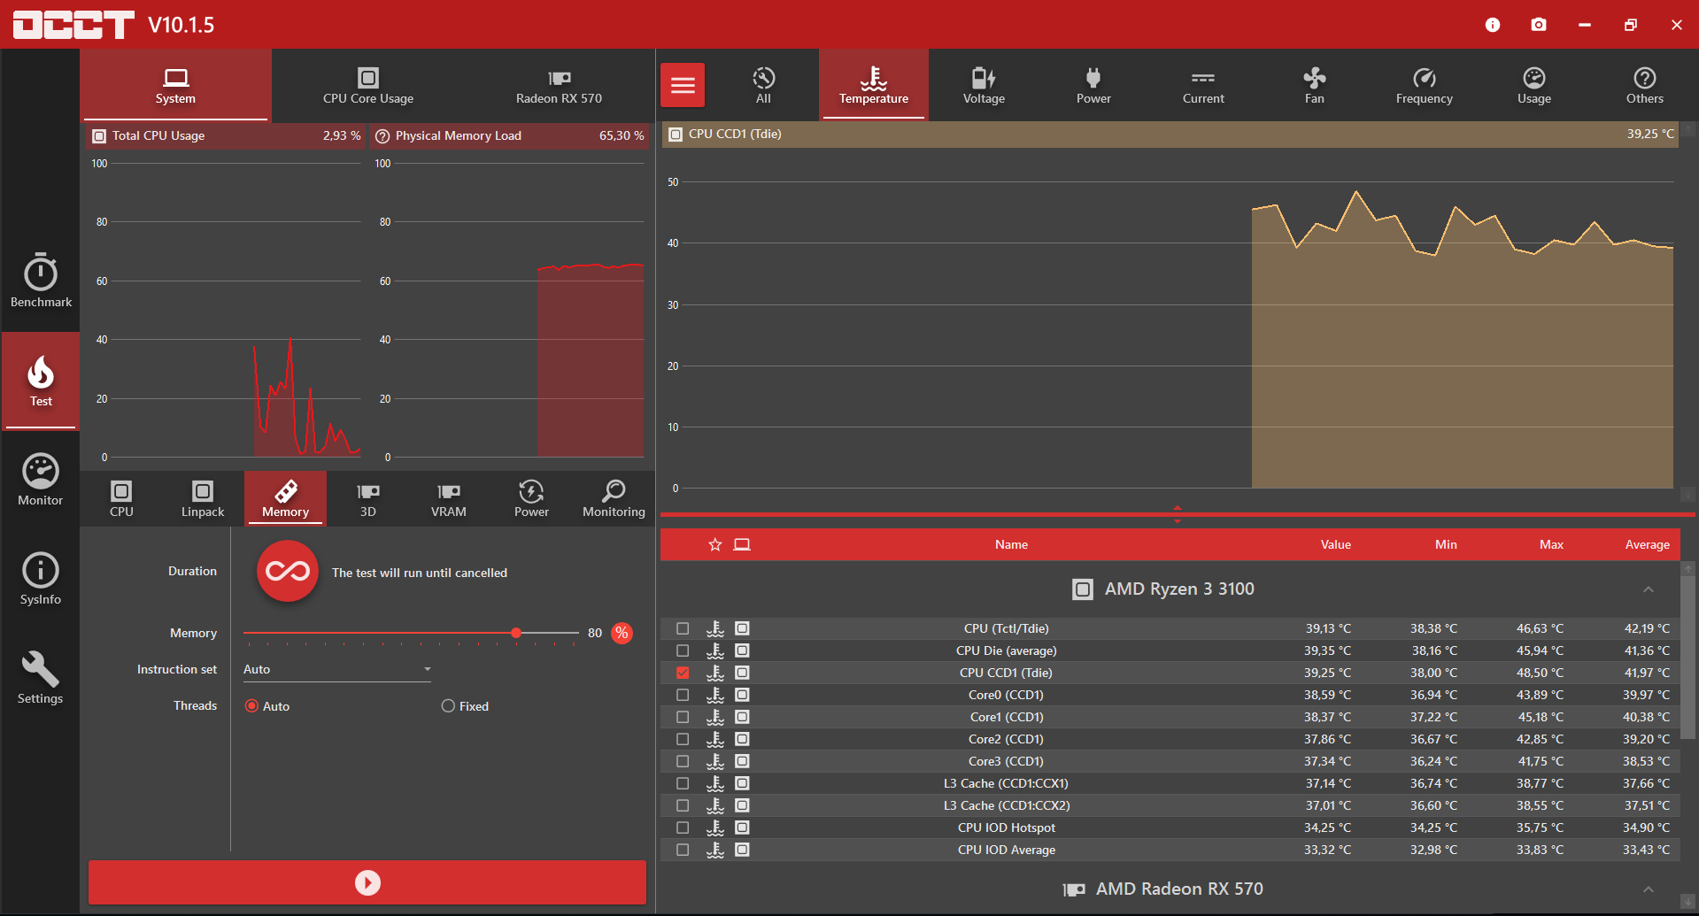1699x916 pixels.
Task: Click the info icon in title bar
Action: click(1493, 25)
